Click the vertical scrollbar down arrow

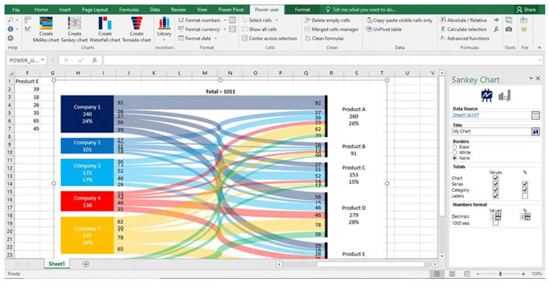(442, 256)
